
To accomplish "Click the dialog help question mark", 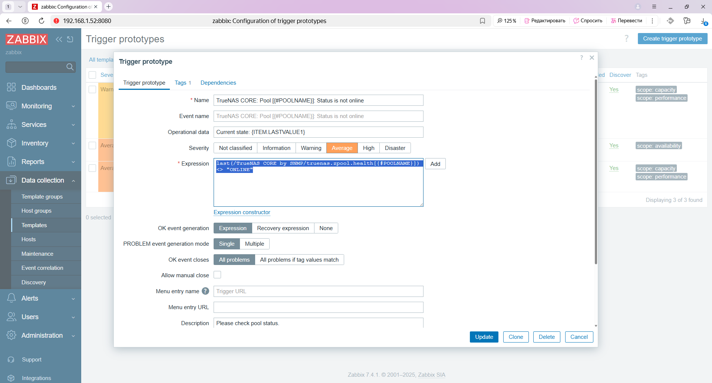I will point(581,58).
